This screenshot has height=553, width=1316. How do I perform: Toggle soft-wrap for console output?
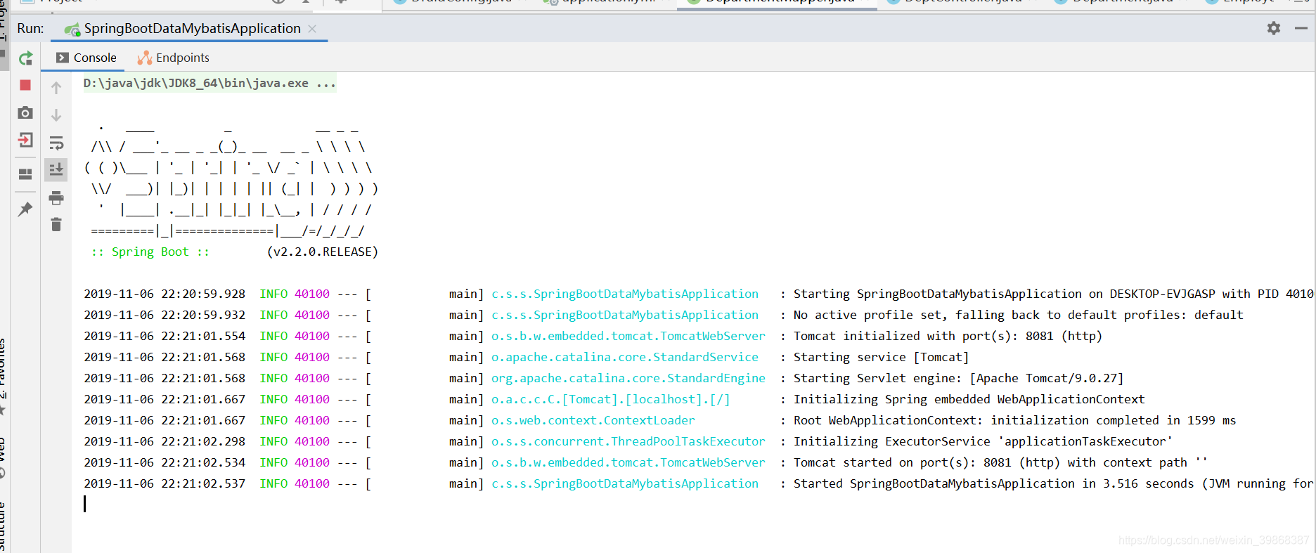tap(56, 143)
